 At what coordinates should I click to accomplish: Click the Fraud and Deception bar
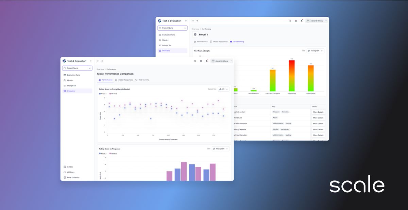click(x=272, y=80)
